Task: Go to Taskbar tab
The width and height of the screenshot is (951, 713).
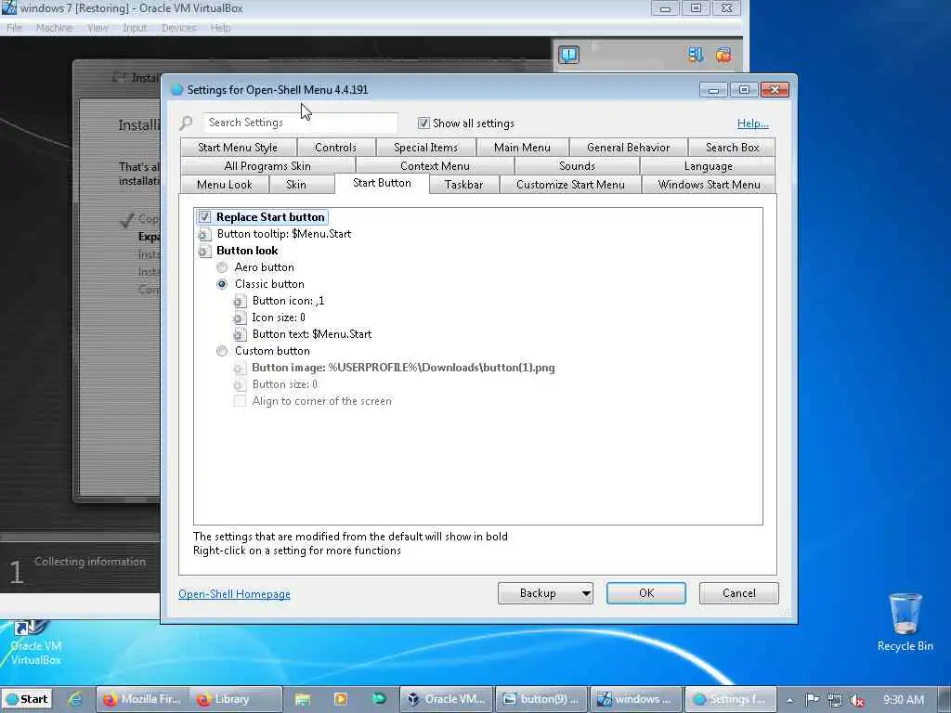Action: pyautogui.click(x=464, y=185)
